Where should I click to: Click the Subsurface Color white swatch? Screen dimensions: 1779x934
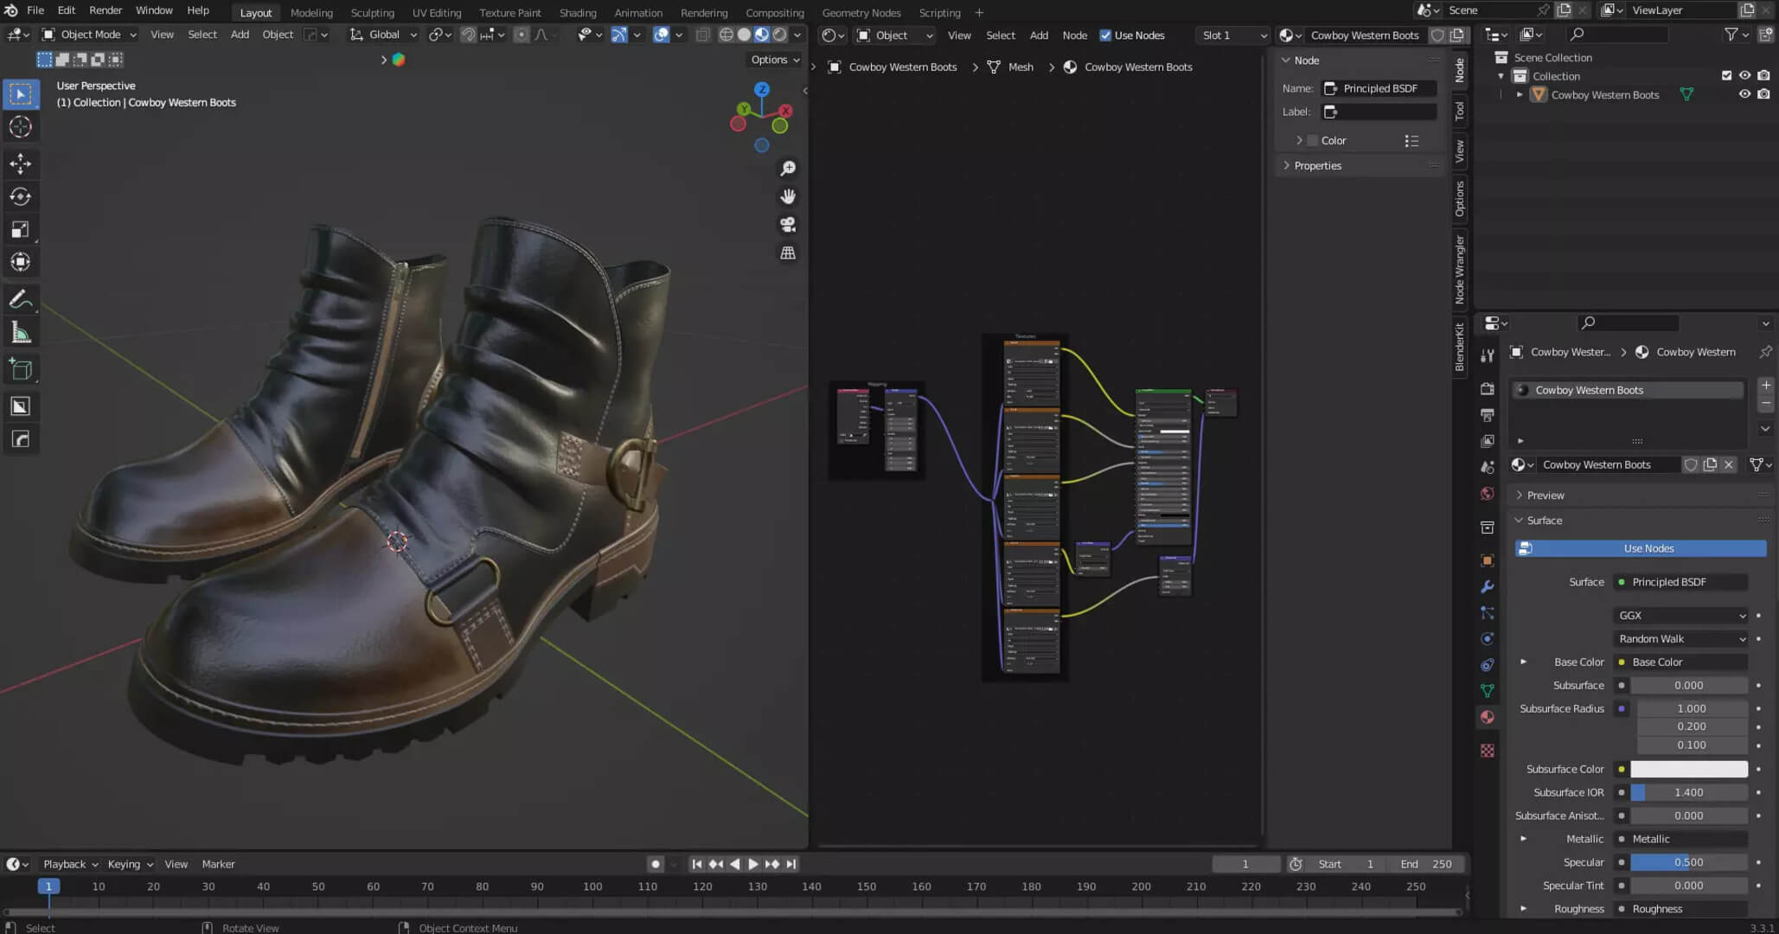(x=1689, y=769)
